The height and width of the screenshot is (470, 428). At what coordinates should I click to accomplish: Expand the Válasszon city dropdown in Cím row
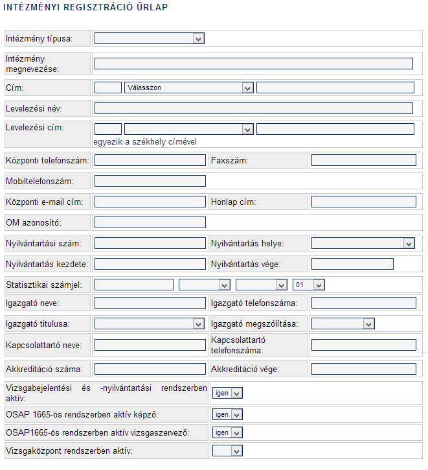point(189,88)
